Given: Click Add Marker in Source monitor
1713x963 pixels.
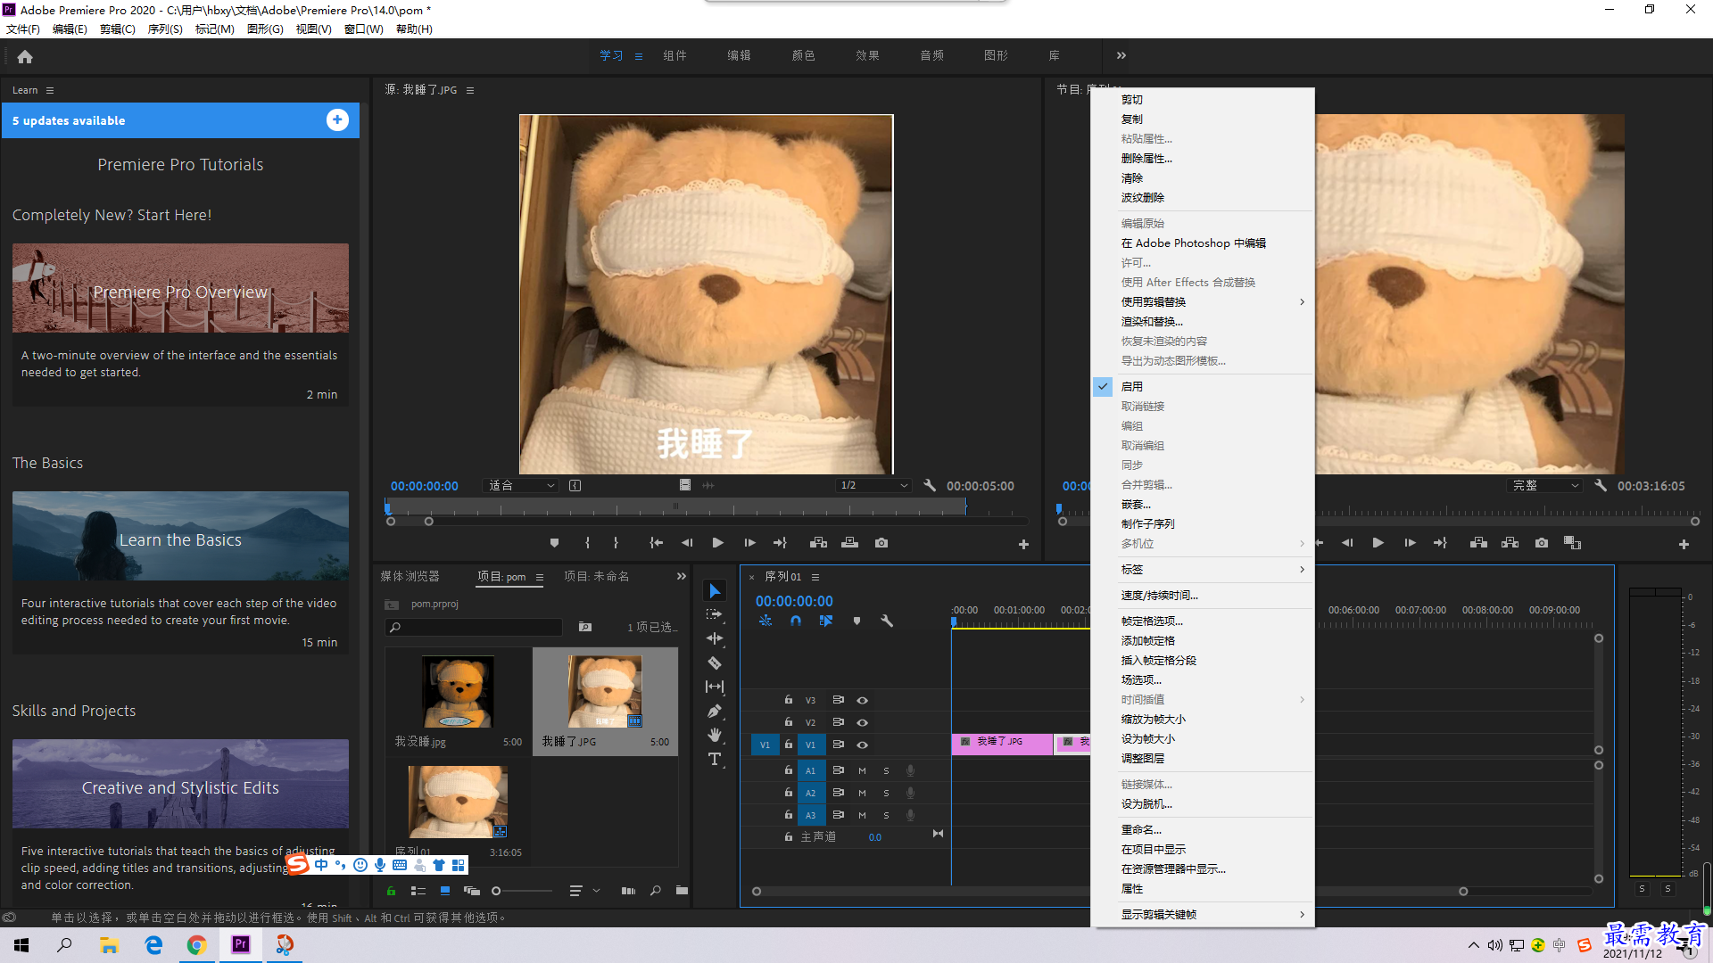Looking at the screenshot, I should [x=554, y=543].
